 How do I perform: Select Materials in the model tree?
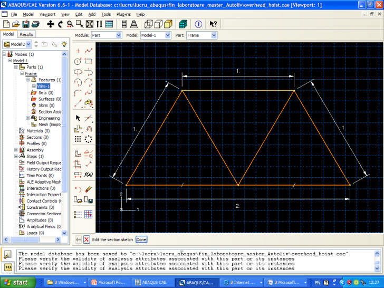point(35,131)
